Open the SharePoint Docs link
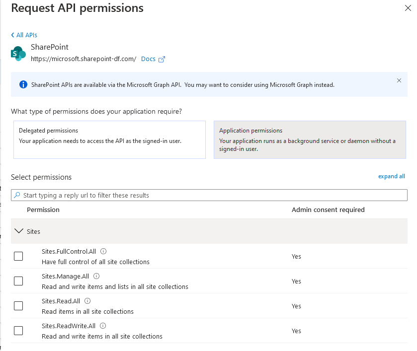Screen dimensions: 417x351 [x=148, y=59]
